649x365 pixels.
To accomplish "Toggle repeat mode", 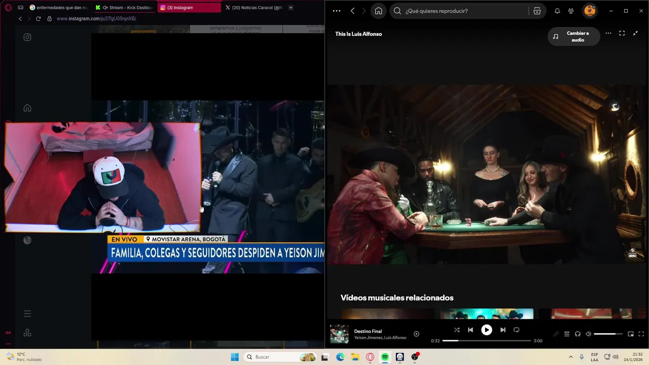I will tap(517, 330).
